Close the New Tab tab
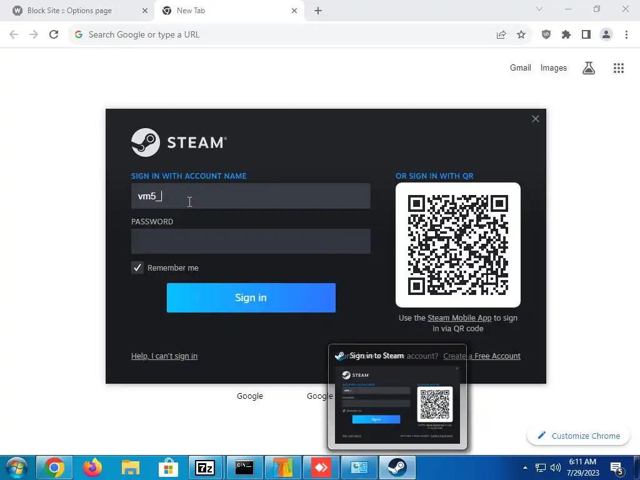Screen dimensions: 640x480 click(x=294, y=11)
